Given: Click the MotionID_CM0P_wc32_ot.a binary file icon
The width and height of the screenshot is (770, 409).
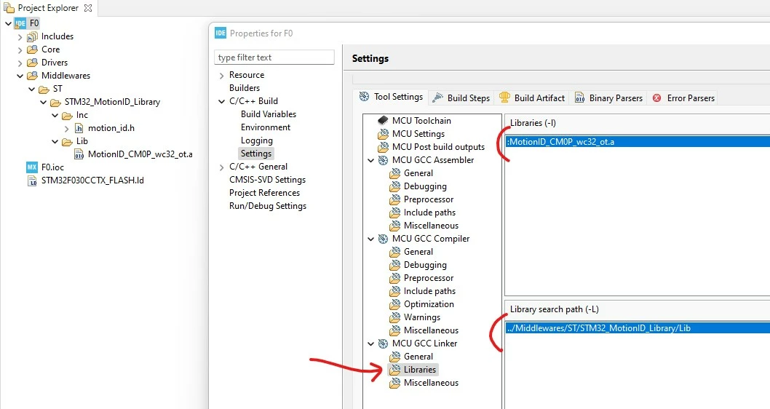Looking at the screenshot, I should [x=79, y=154].
